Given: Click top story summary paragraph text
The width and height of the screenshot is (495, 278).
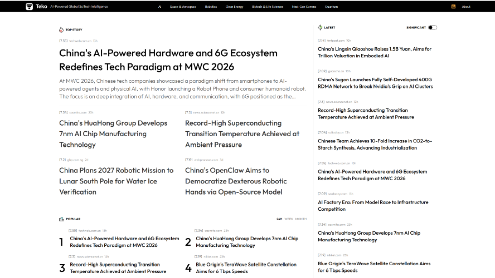Looking at the screenshot, I should coord(182,89).
